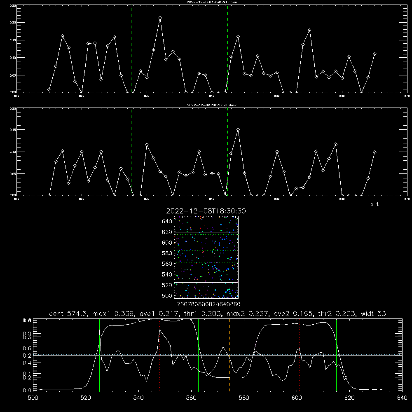Screen dimensions: 412x412
Task: Select the 'thr2 0.203' value
Action: coord(337,314)
